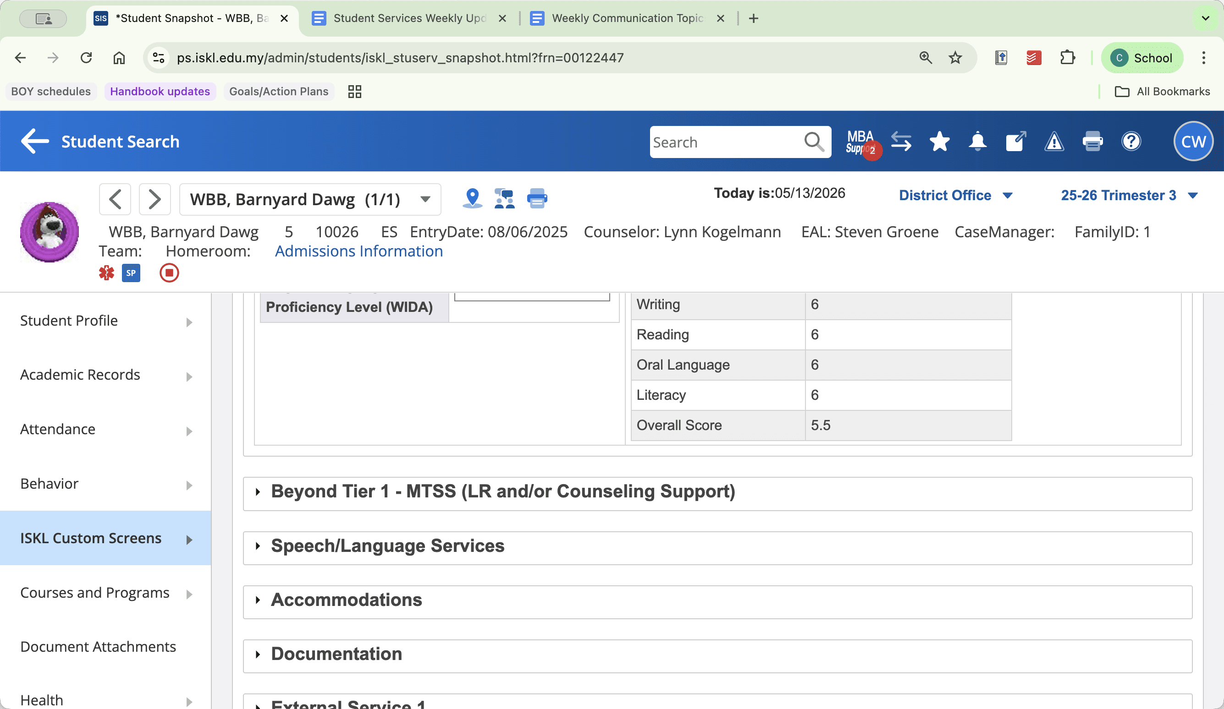Print student page with blue printer icon

(537, 198)
